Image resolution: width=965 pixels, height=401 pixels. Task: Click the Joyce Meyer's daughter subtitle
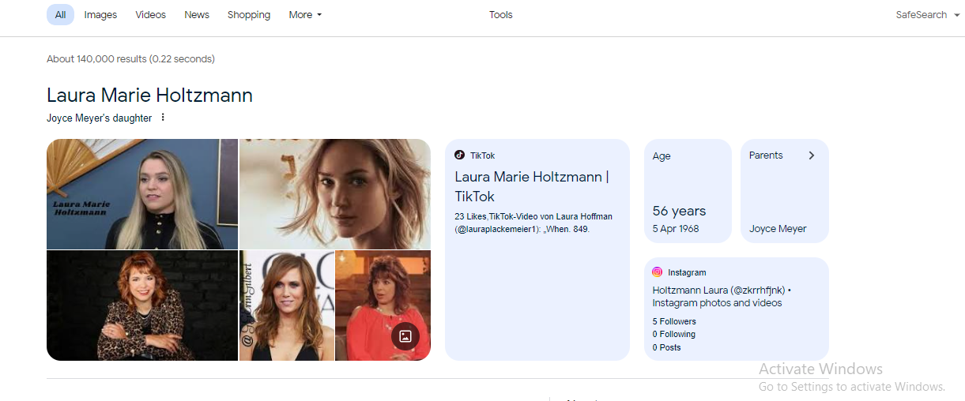pos(99,118)
